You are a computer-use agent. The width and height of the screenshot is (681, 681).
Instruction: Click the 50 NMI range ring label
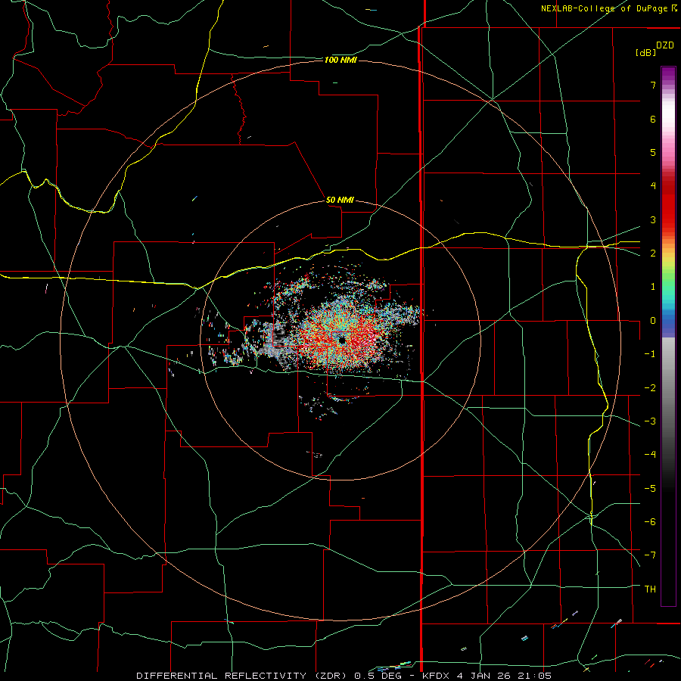coord(340,200)
